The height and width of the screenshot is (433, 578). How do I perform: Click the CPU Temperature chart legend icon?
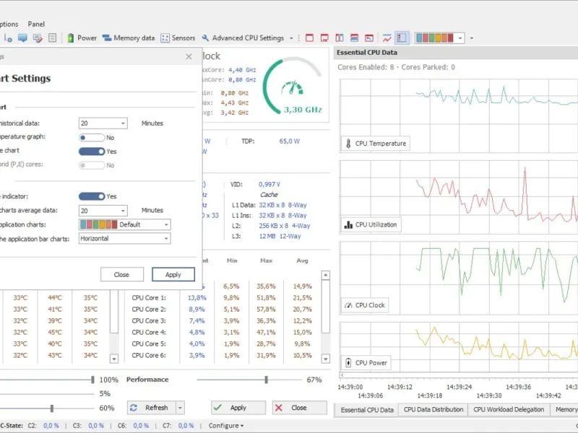(348, 144)
